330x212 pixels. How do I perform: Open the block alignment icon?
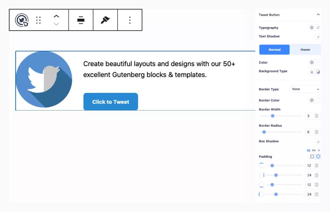[x=81, y=20]
